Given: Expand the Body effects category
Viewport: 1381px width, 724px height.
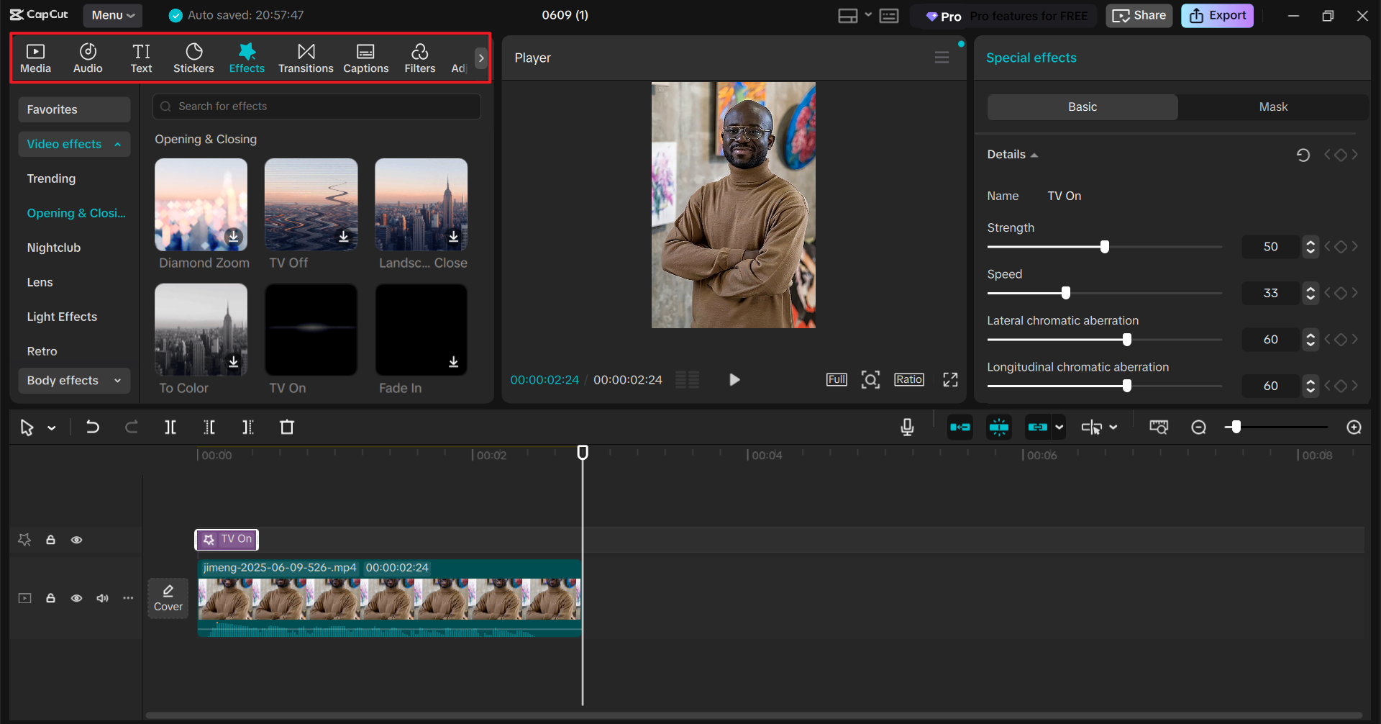Looking at the screenshot, I should click(74, 380).
